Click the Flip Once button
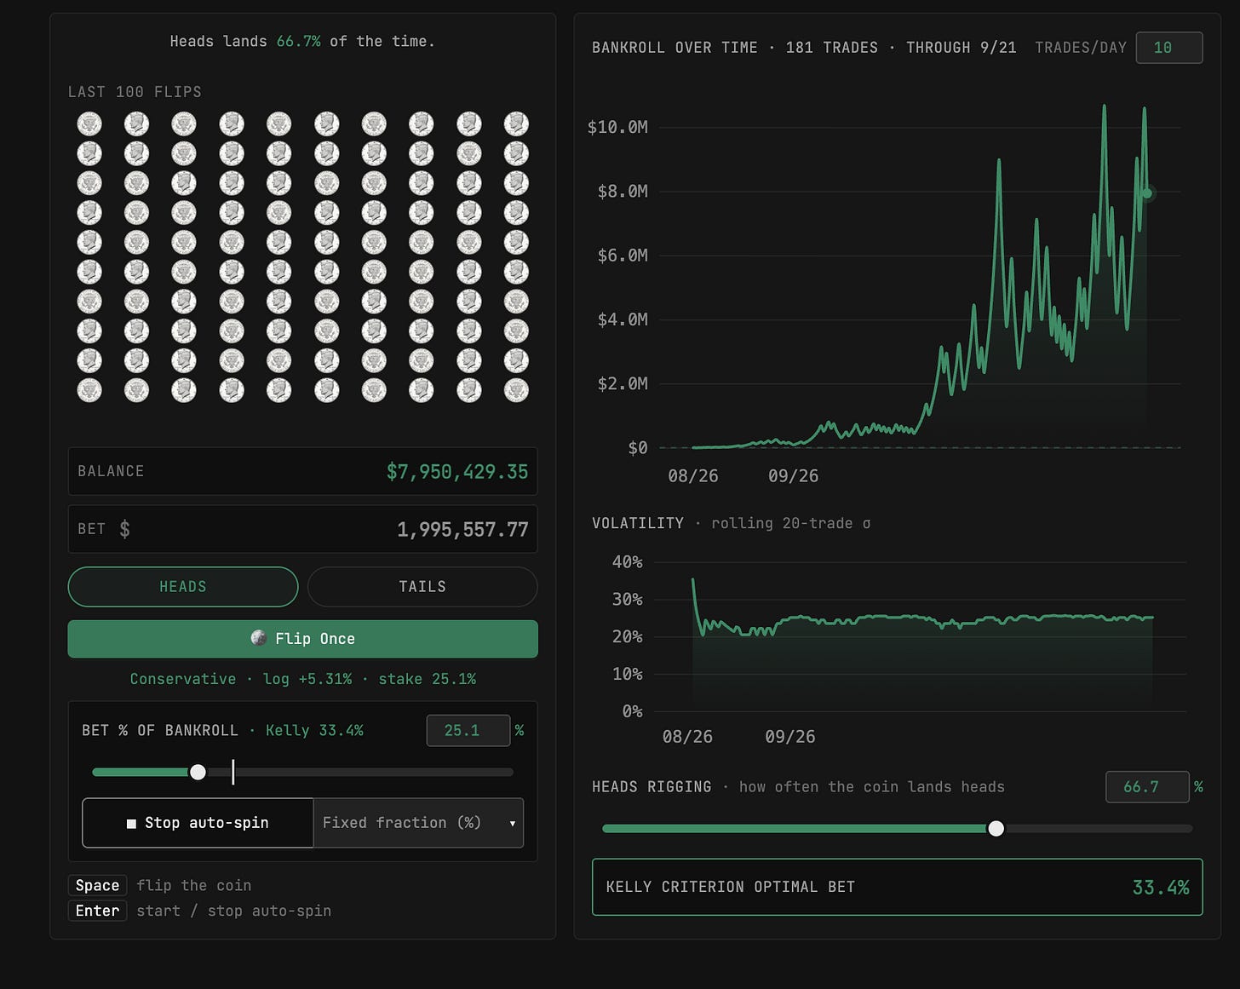Image resolution: width=1240 pixels, height=989 pixels. coord(302,639)
